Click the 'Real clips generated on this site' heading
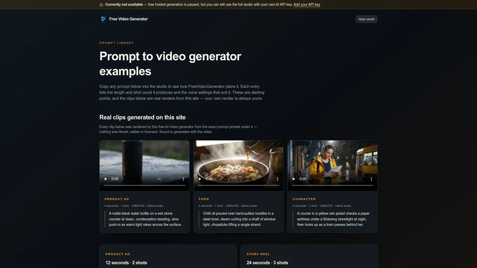This screenshot has height=268, width=477. (x=143, y=117)
